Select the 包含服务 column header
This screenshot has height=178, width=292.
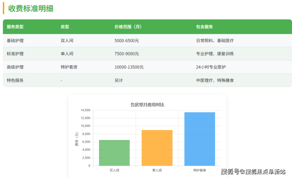coord(204,27)
